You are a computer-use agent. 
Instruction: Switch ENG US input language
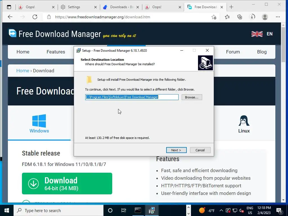tap(250, 210)
